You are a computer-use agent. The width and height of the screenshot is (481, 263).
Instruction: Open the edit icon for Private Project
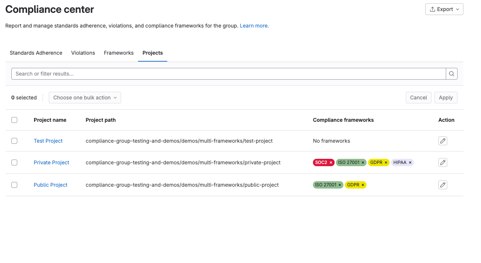pos(442,162)
